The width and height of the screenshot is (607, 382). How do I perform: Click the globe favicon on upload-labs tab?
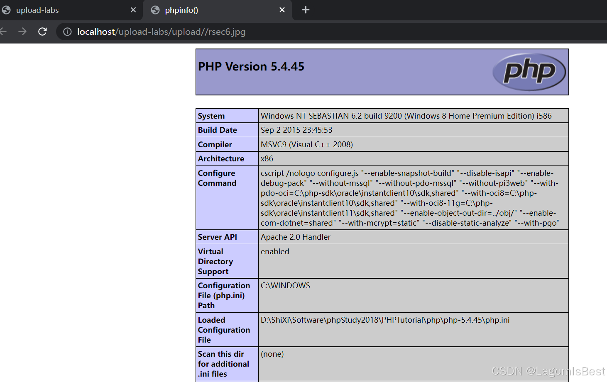click(6, 10)
